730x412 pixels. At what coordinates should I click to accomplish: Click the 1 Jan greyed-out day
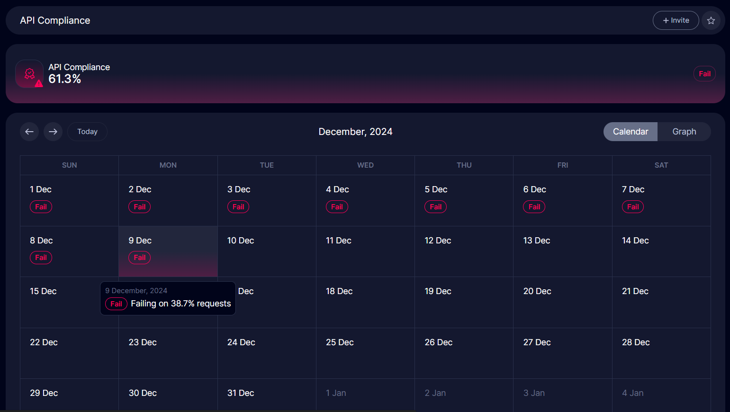click(x=365, y=394)
